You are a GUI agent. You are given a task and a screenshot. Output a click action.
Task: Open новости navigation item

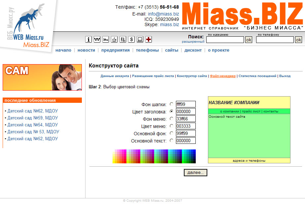(86, 50)
